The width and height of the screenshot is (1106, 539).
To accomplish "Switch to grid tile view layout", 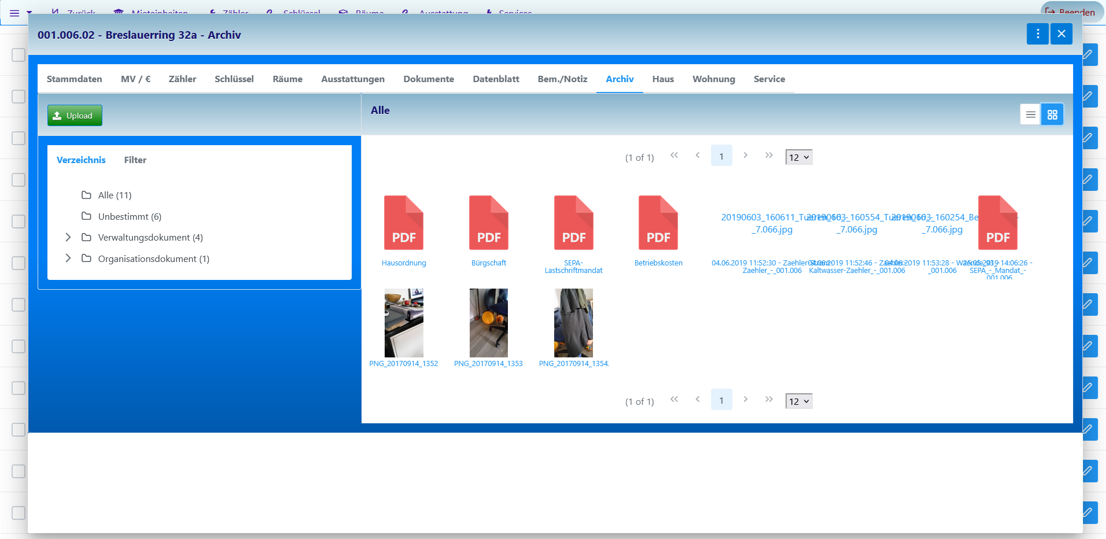I will (x=1052, y=115).
